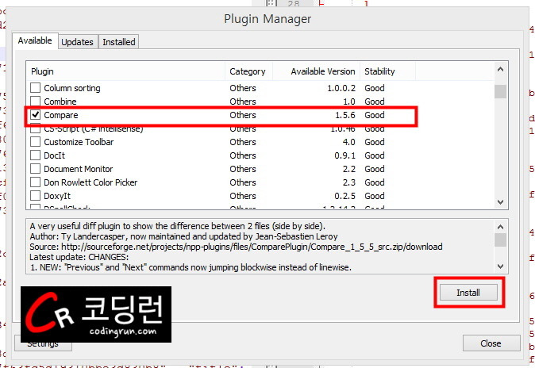The image size is (535, 368).
Task: Click the description box scrollbar thumb
Action: (501, 240)
